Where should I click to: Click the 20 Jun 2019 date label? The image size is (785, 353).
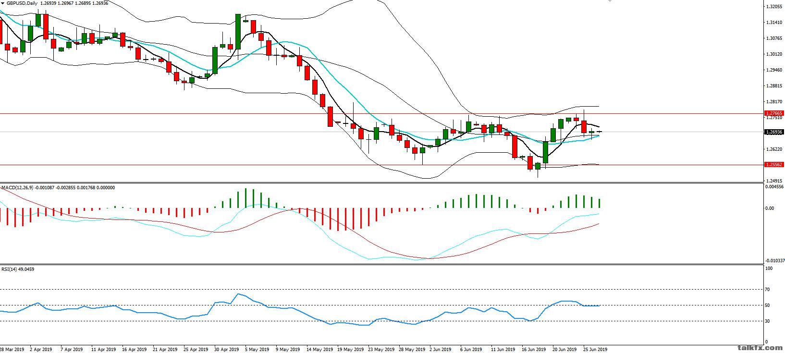[565, 349]
